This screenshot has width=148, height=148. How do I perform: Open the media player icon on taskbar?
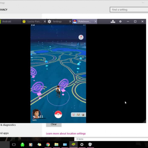(x=30, y=145)
